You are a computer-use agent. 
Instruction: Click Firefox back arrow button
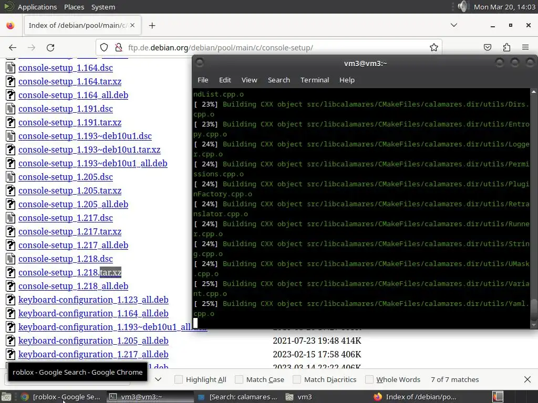pyautogui.click(x=13, y=48)
